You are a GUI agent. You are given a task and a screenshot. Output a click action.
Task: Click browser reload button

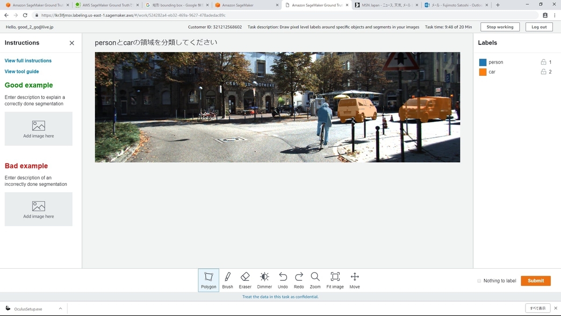tap(26, 15)
